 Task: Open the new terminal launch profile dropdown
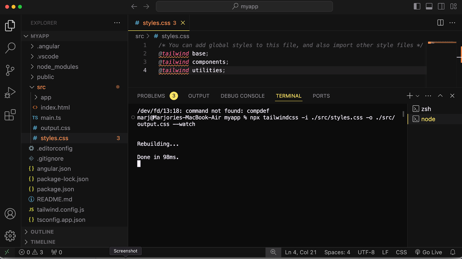coord(418,96)
